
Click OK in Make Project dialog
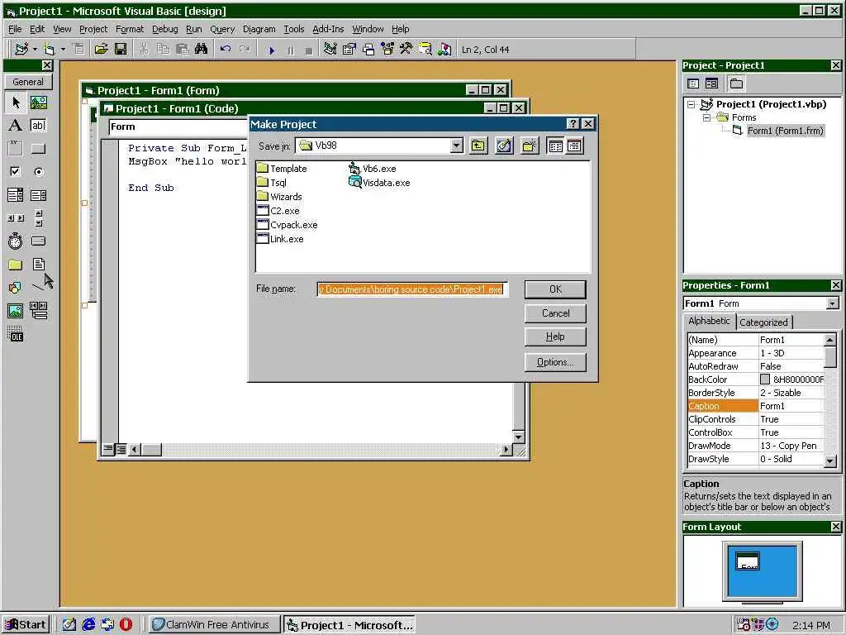[555, 289]
